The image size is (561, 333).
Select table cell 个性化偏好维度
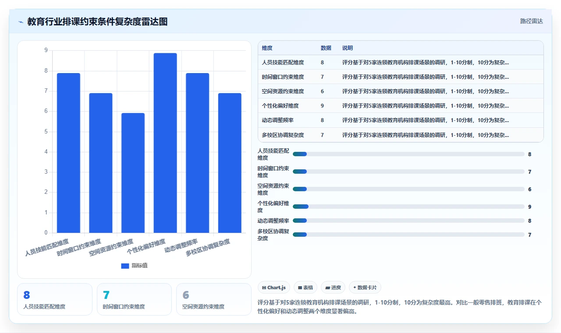pyautogui.click(x=280, y=106)
